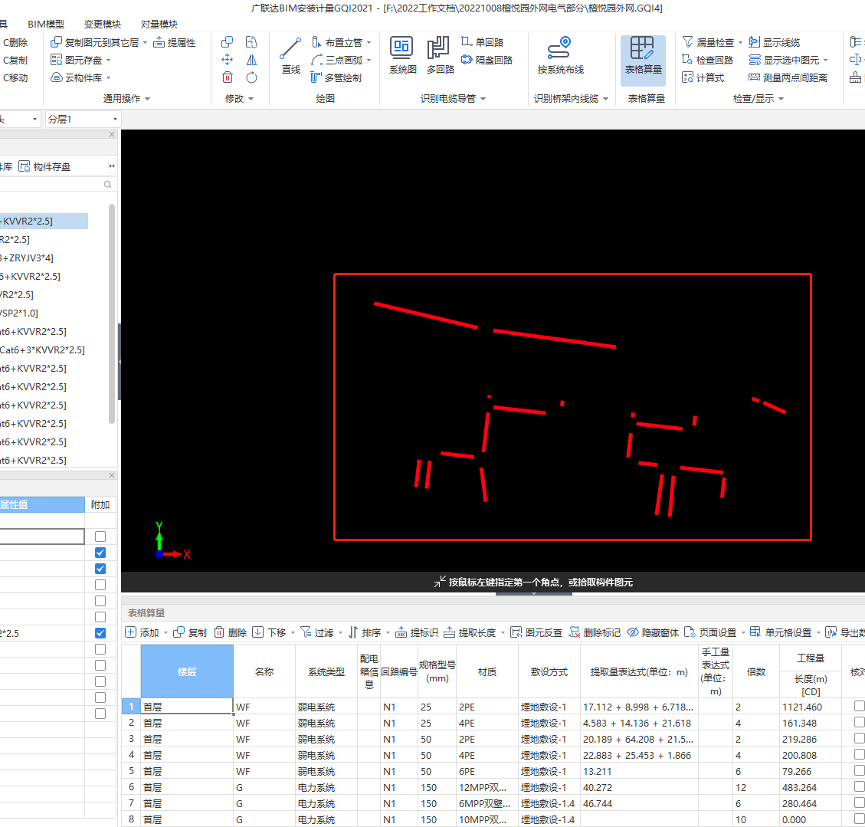The width and height of the screenshot is (865, 827).
Task: Check the 核对 box in table row 2
Action: [x=859, y=722]
